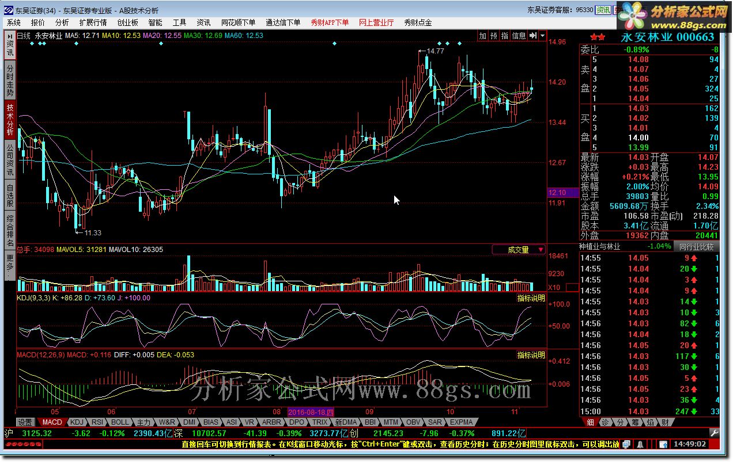This screenshot has width=733, height=462.
Task: Click the 12.10 price marker on price axis
Action: (x=562, y=192)
